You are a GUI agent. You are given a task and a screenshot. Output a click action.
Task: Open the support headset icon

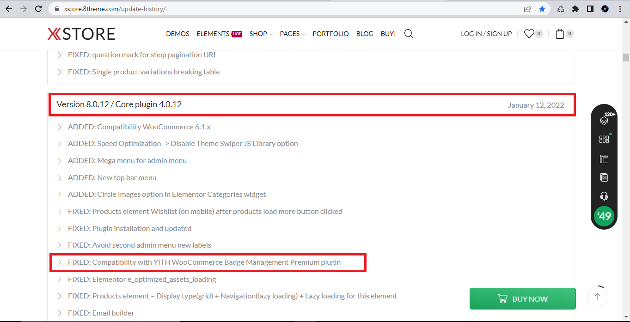[604, 196]
